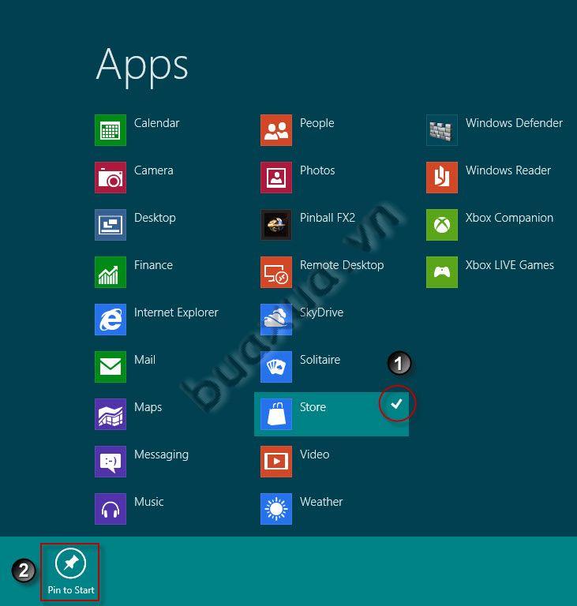Click the Messaging label text
This screenshot has height=606, width=577.
[x=161, y=454]
